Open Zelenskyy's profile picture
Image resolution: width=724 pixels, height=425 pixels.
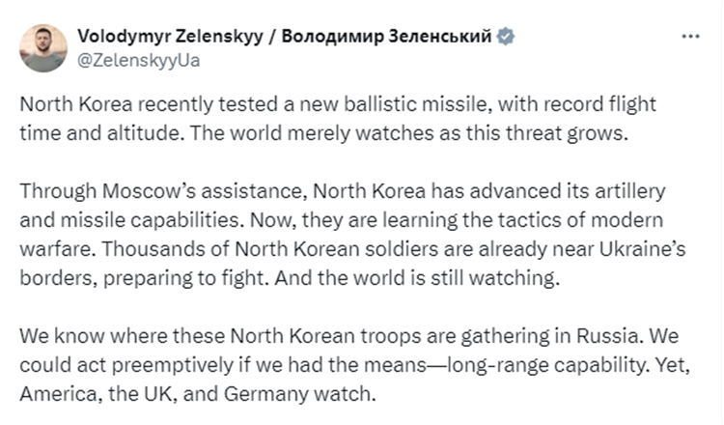43,47
